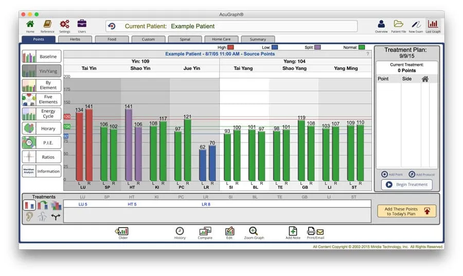Open the Users briefcase icon
The width and height of the screenshot is (463, 276).
tap(82, 25)
